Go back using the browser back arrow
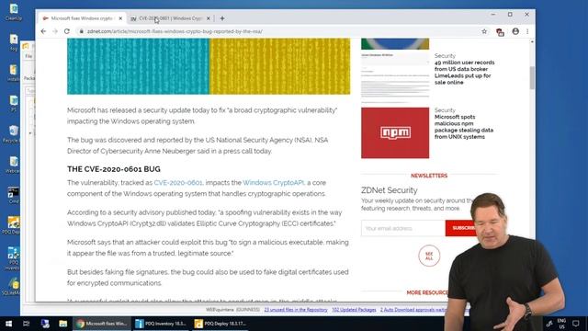Image resolution: width=588 pixels, height=331 pixels. click(43, 31)
